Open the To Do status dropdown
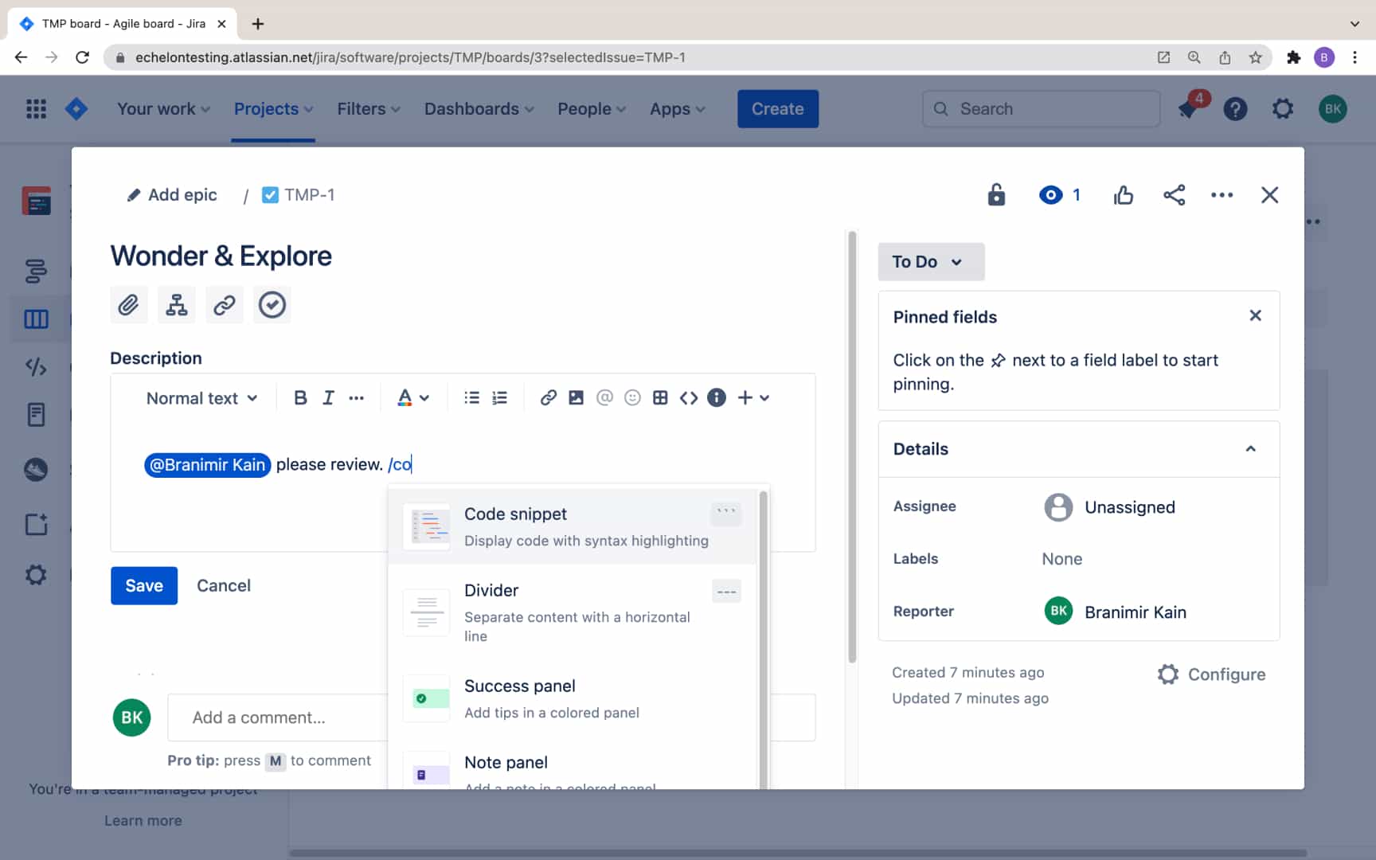This screenshot has height=860, width=1376. (x=930, y=261)
